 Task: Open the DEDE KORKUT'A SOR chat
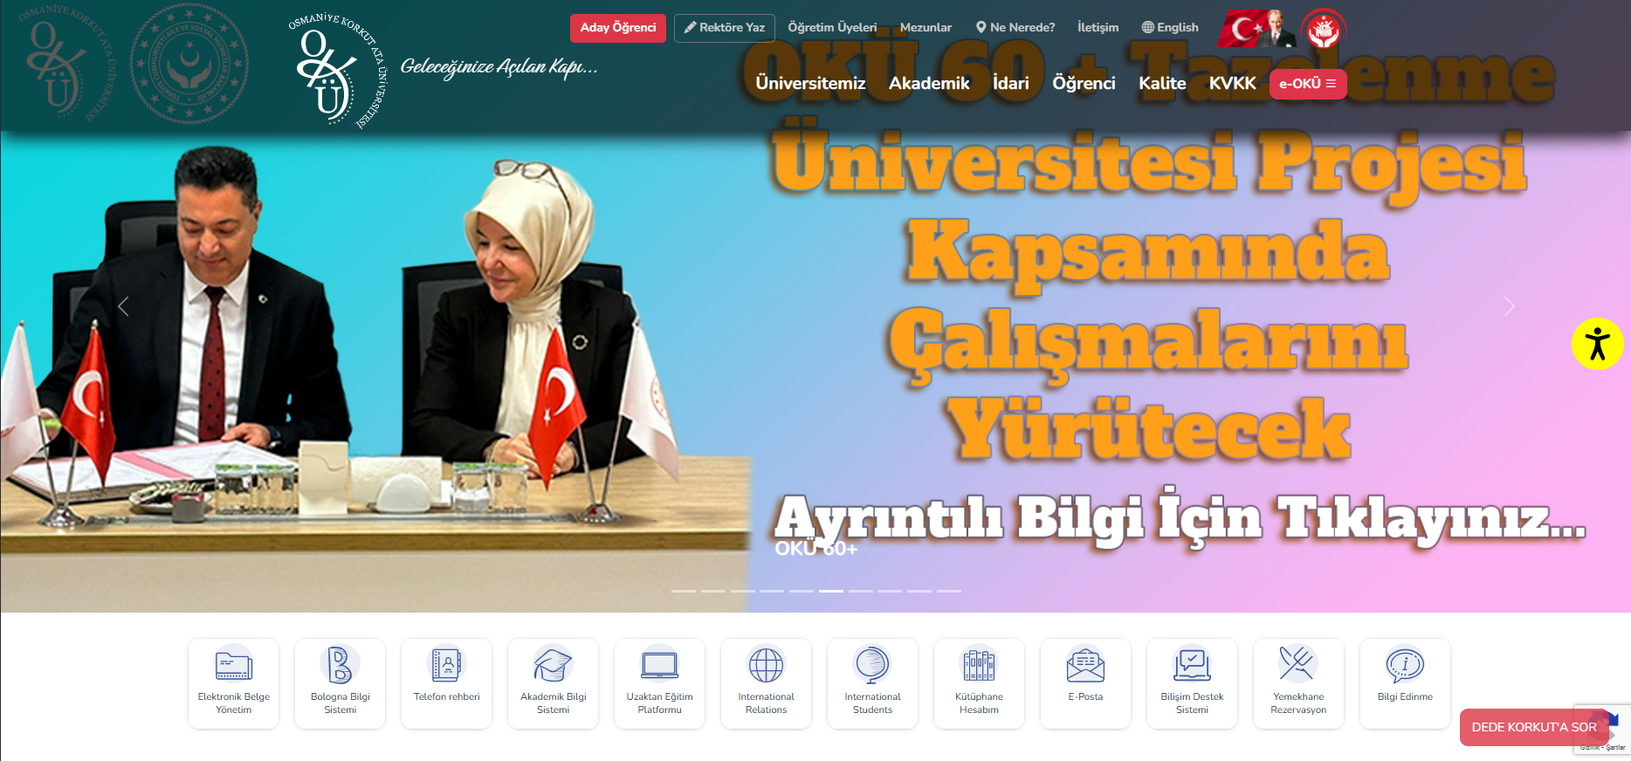1533,727
